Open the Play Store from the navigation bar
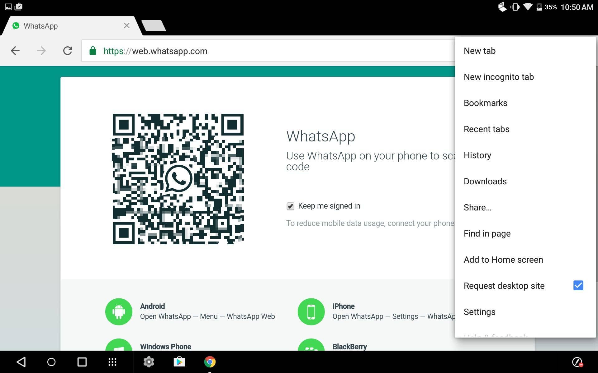 click(x=179, y=361)
